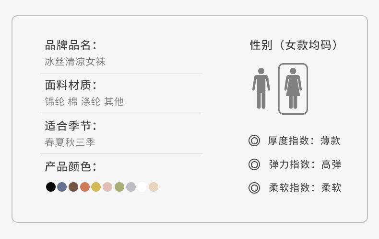Click the 冰丝清凉女袜 product name text
Screen dimensions: 379x239
point(75,62)
